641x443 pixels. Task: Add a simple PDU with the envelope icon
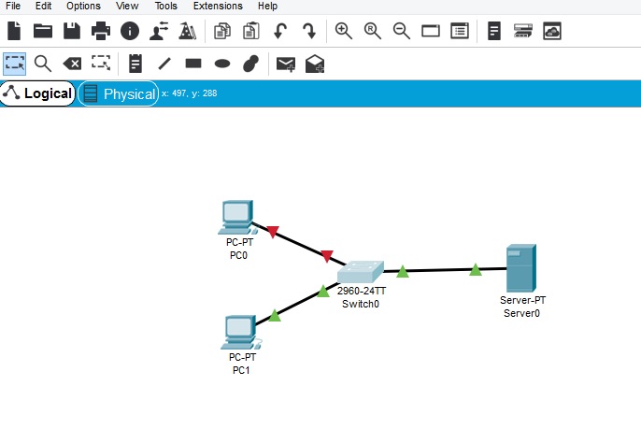tap(286, 64)
